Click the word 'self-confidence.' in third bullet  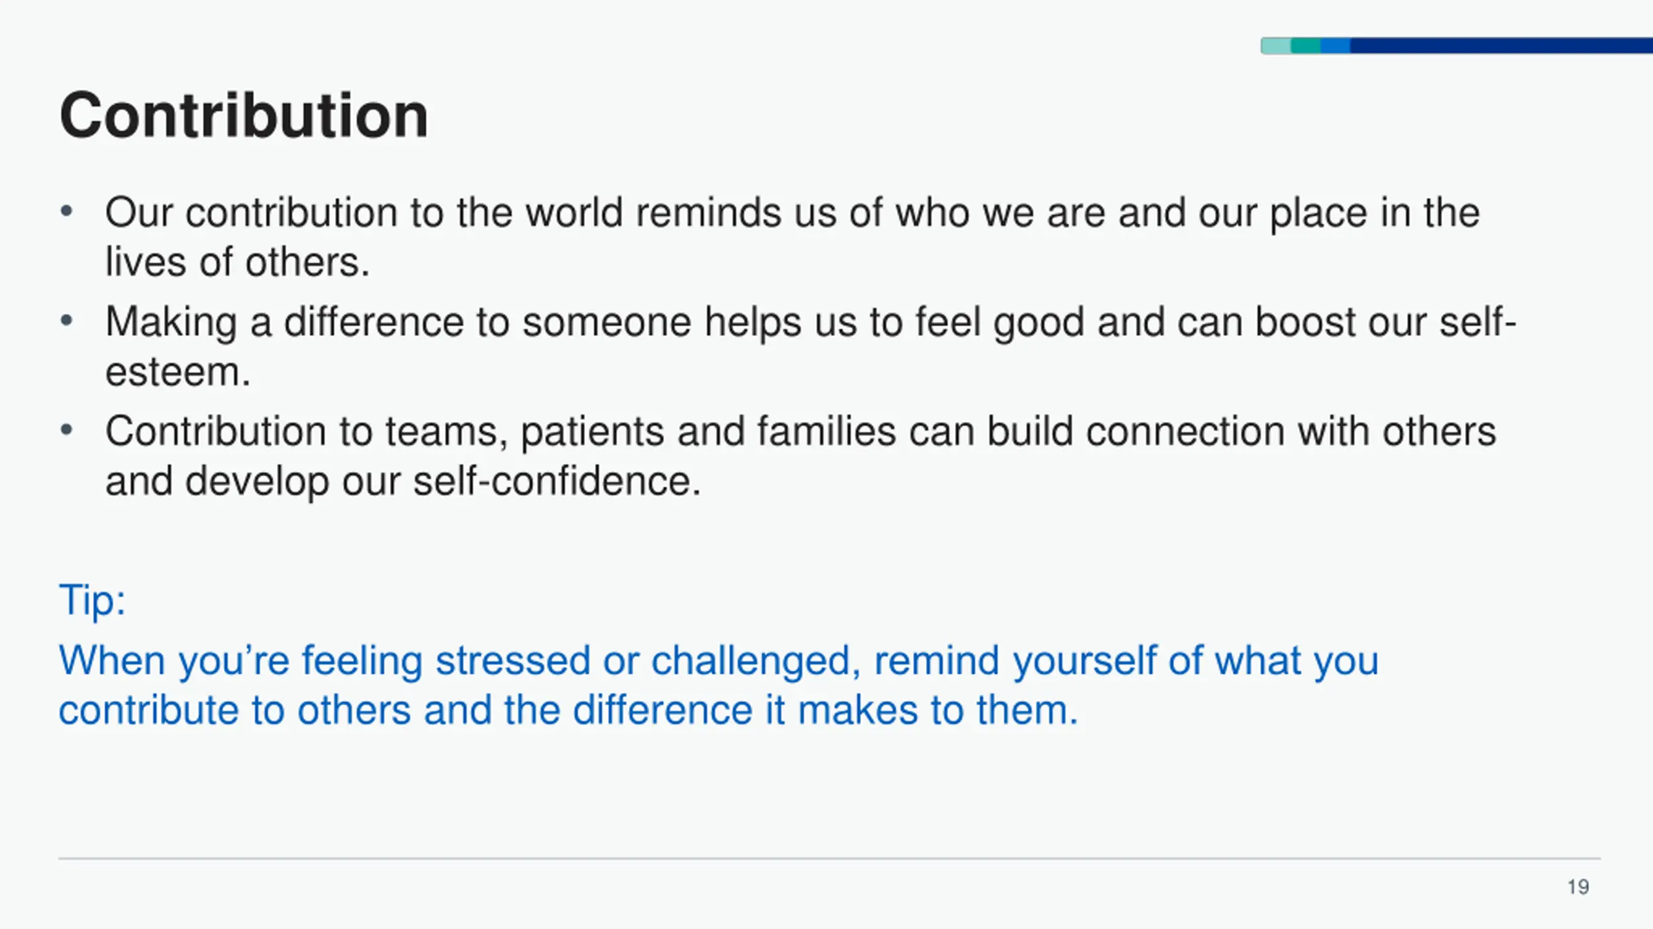tap(557, 481)
